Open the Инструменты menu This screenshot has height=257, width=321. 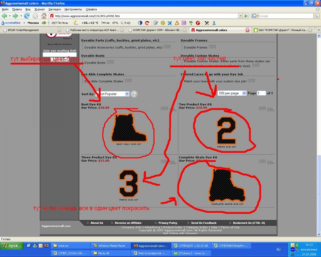(x=73, y=9)
